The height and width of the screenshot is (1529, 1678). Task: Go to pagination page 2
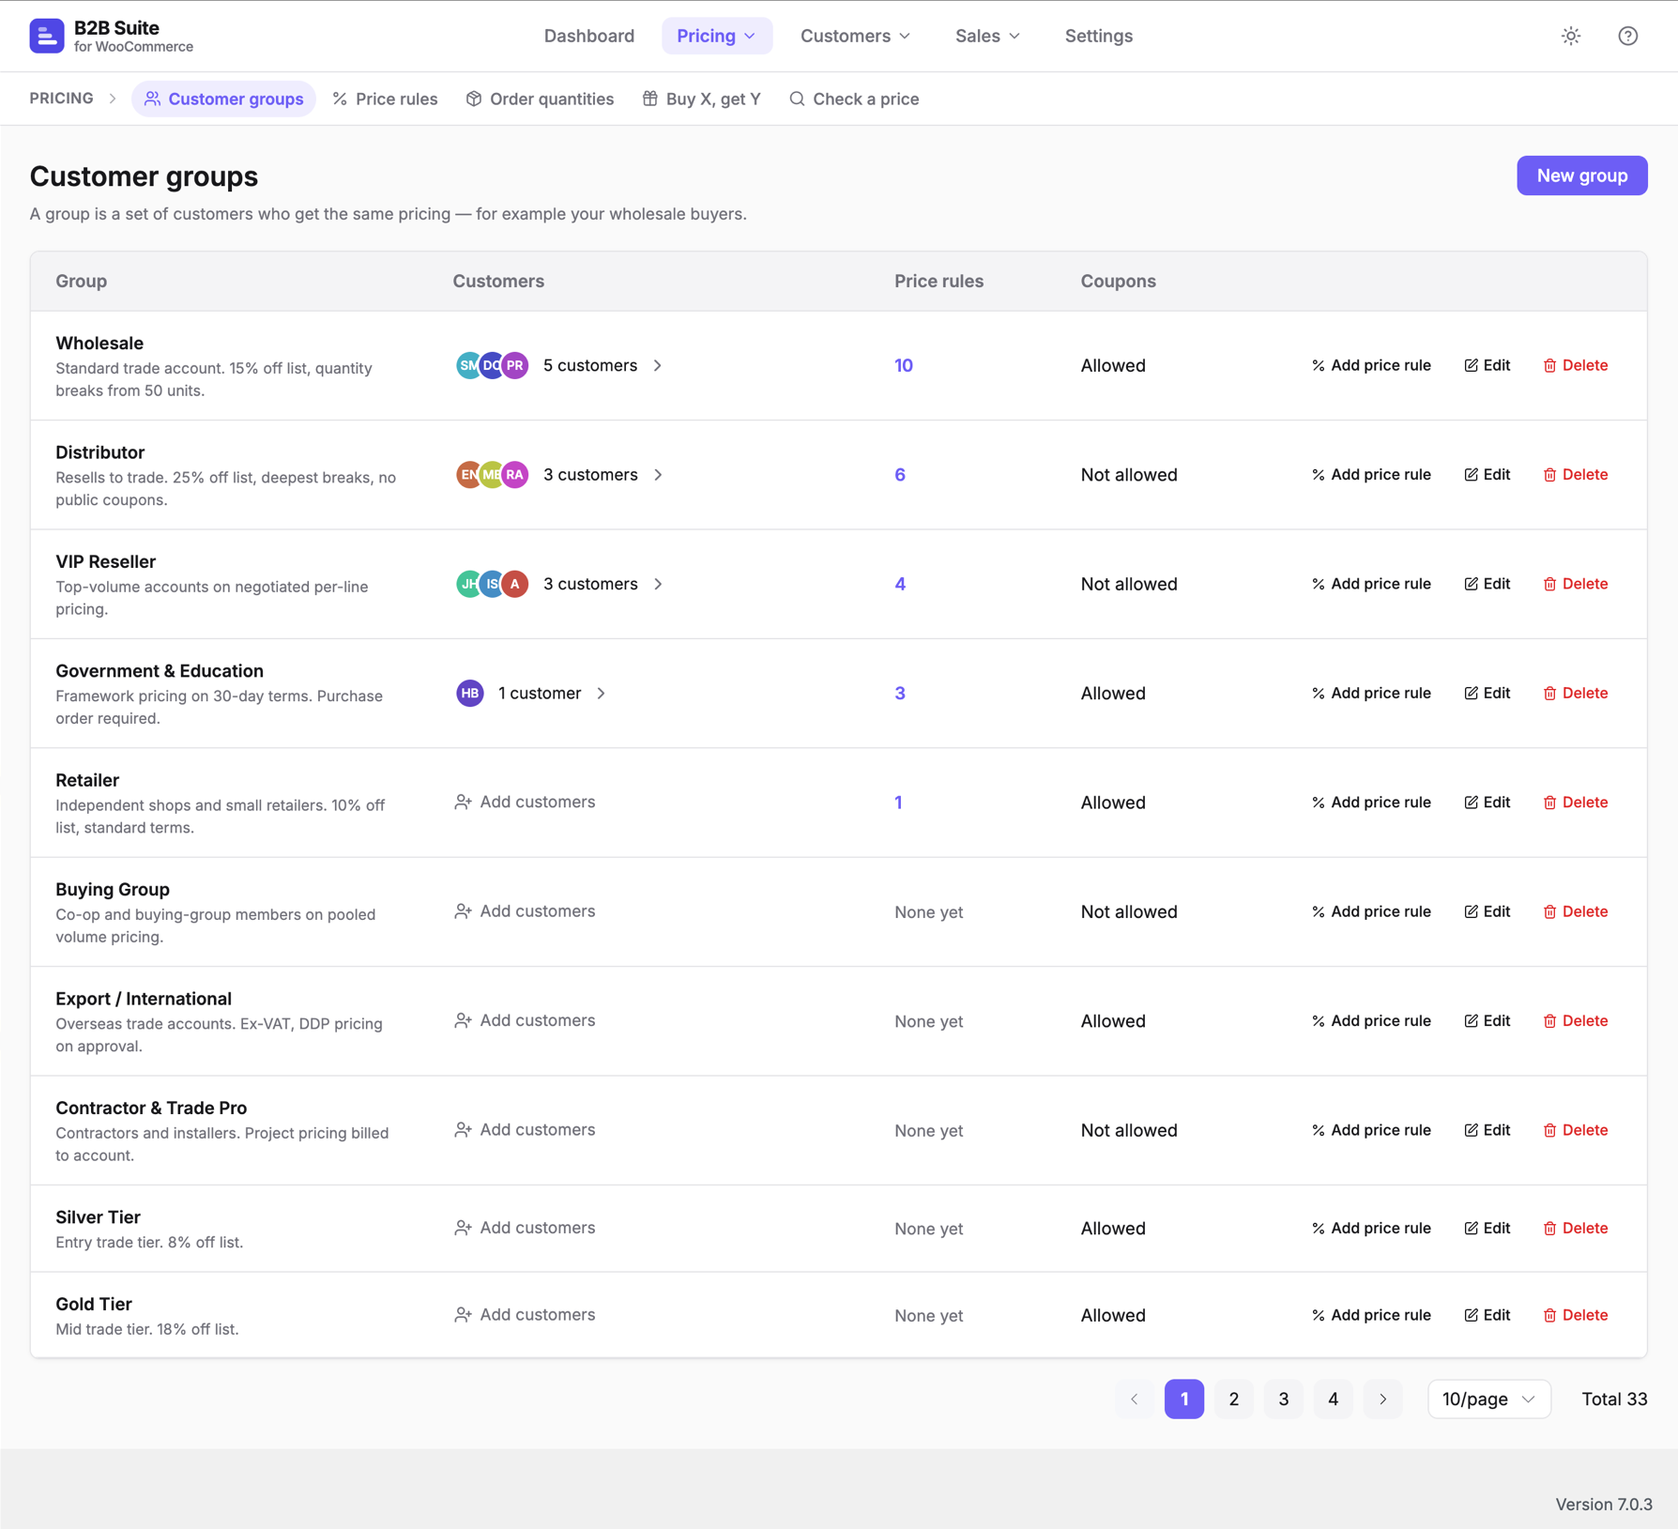pos(1233,1399)
